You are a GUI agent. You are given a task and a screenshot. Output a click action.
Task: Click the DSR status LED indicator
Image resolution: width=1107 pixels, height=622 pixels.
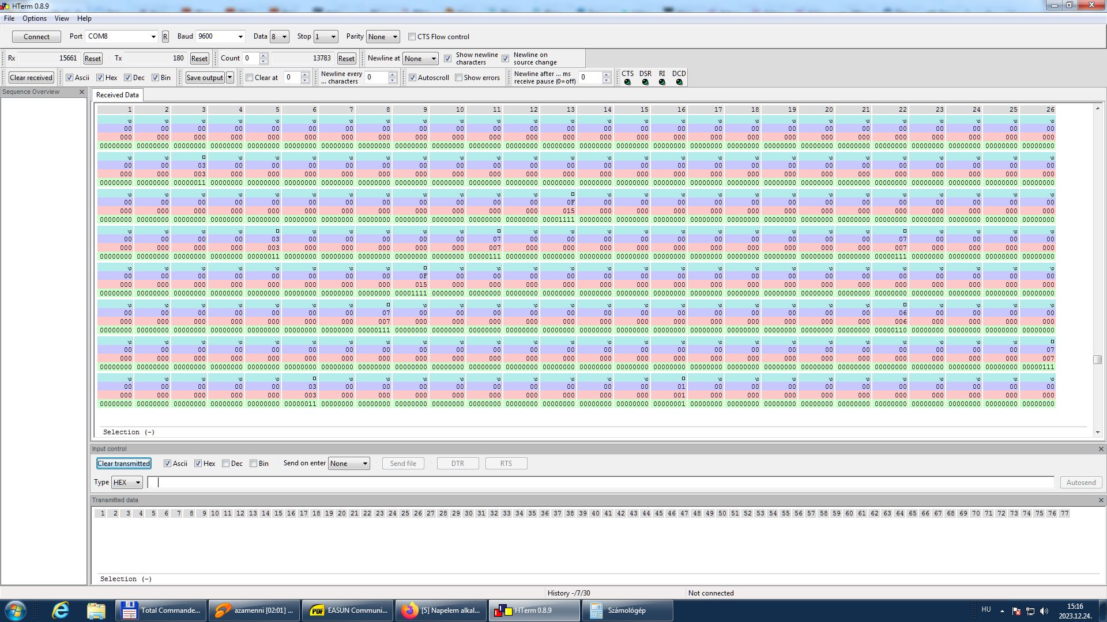coord(645,82)
